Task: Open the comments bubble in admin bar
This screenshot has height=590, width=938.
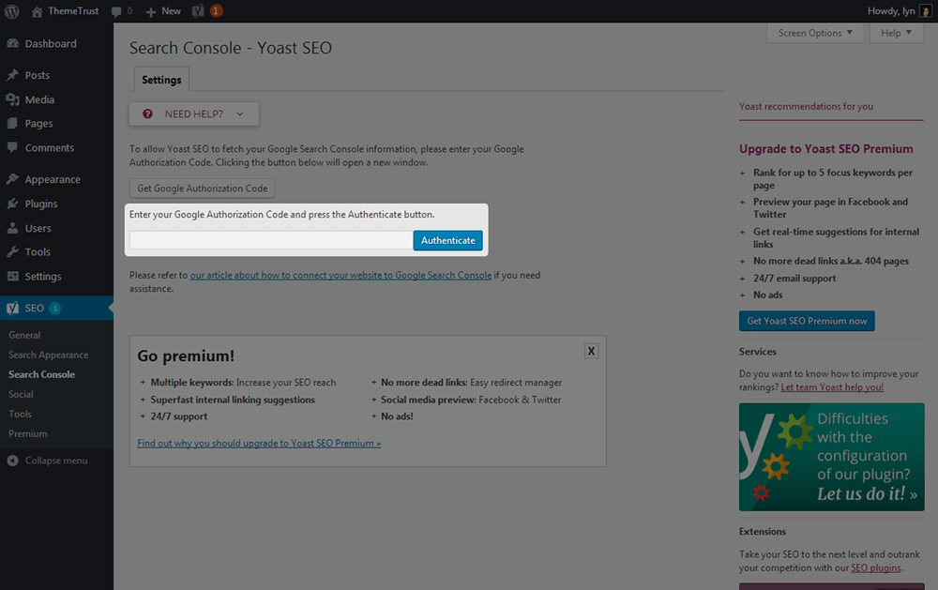Action: point(121,10)
